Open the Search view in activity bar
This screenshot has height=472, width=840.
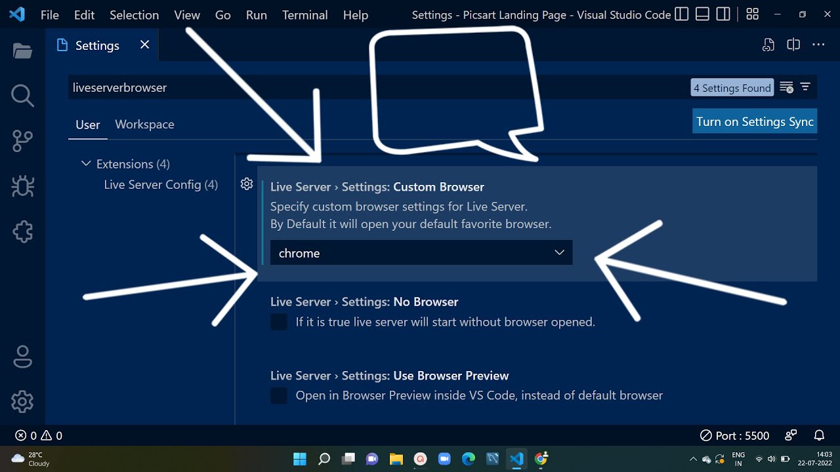(x=22, y=96)
